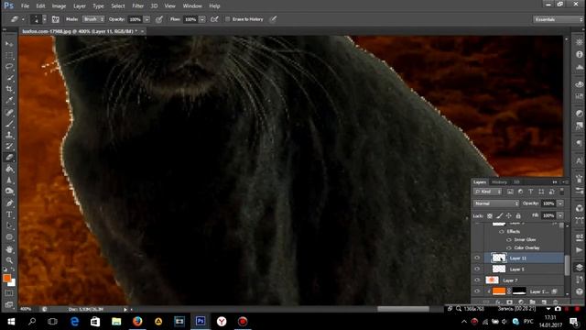This screenshot has height=330, width=586.
Task: Open the File menu
Action: point(25,6)
